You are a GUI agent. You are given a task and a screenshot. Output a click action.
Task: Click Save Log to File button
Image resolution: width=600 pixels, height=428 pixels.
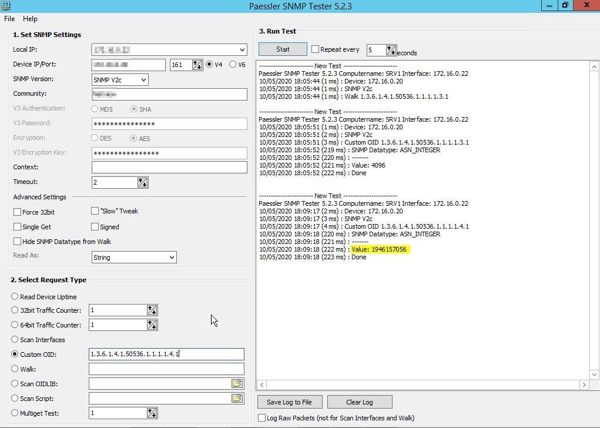(x=289, y=402)
